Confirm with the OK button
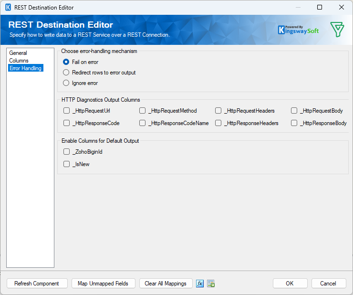Image resolution: width=353 pixels, height=295 pixels. (x=290, y=283)
